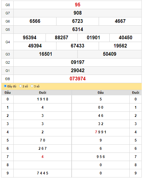This screenshot has height=179, width=143.
Task: Click the red 4 in row 7
Action: (x=43, y=157)
